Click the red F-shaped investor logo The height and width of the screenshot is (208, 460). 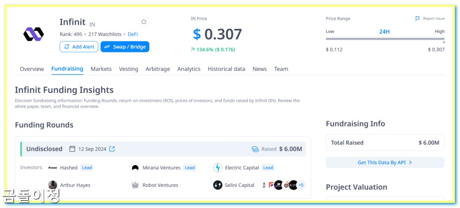tap(271, 185)
